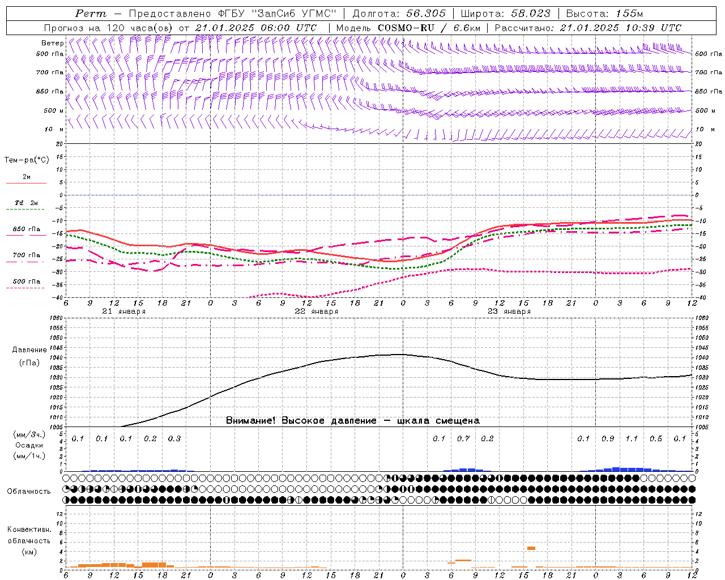Click the "0.9" precipitation value

[608, 438]
